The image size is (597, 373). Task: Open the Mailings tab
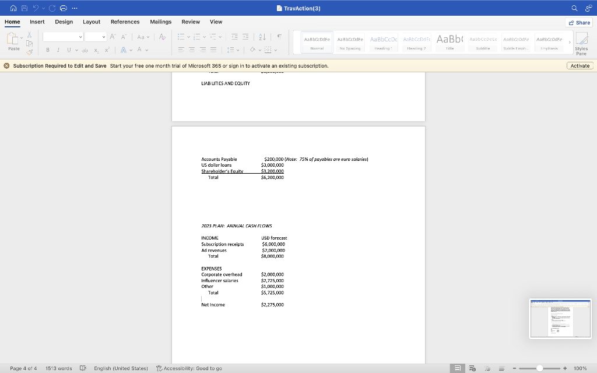tap(161, 22)
